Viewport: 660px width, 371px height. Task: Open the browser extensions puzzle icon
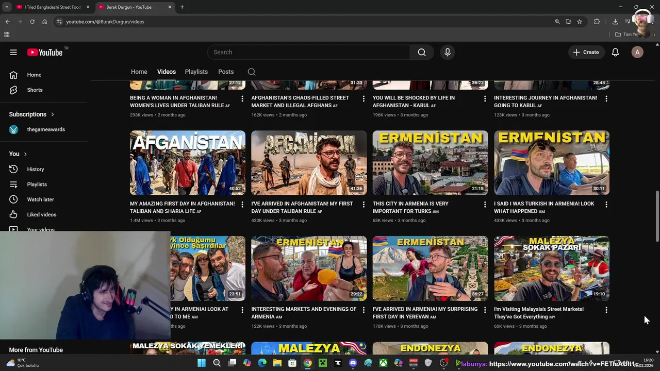pos(597,22)
